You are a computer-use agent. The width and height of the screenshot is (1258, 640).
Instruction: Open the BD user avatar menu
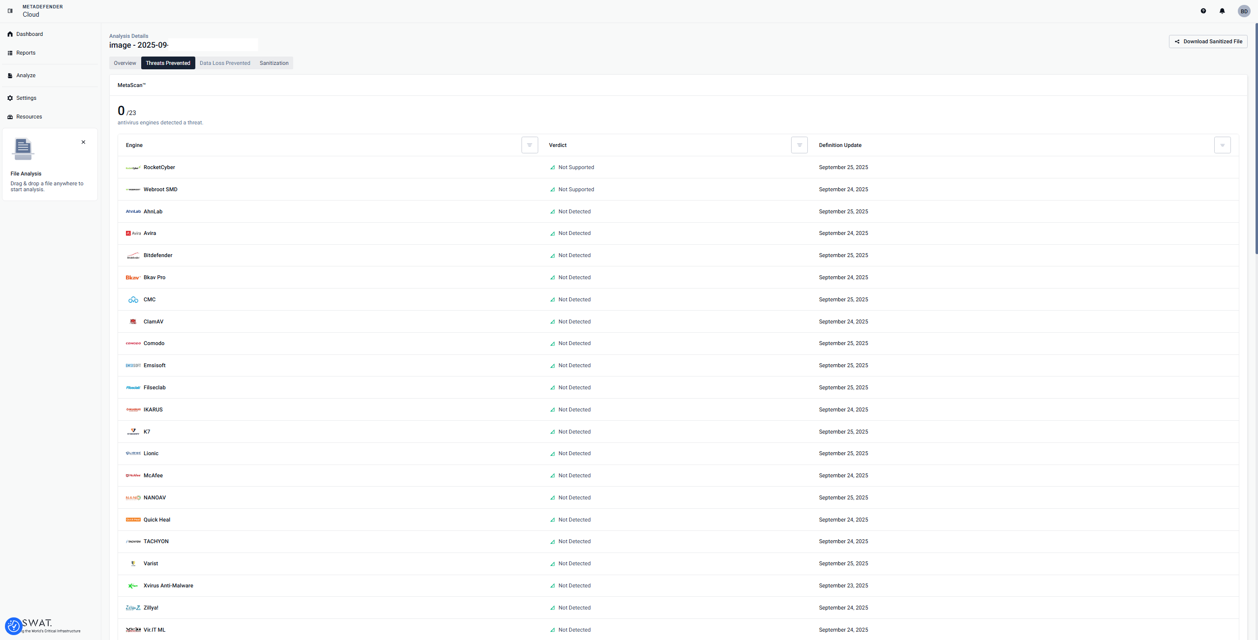tap(1243, 11)
